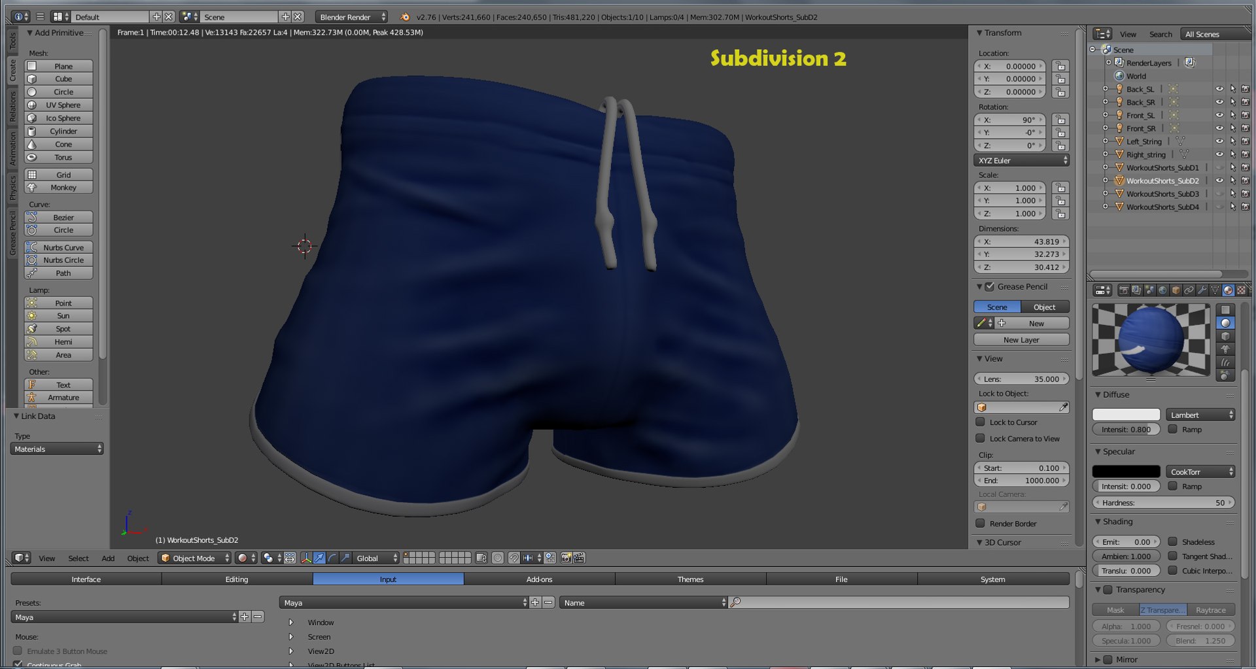
Task: Expand WorkoutShorts_SubD3 in the outliner
Action: click(1106, 194)
